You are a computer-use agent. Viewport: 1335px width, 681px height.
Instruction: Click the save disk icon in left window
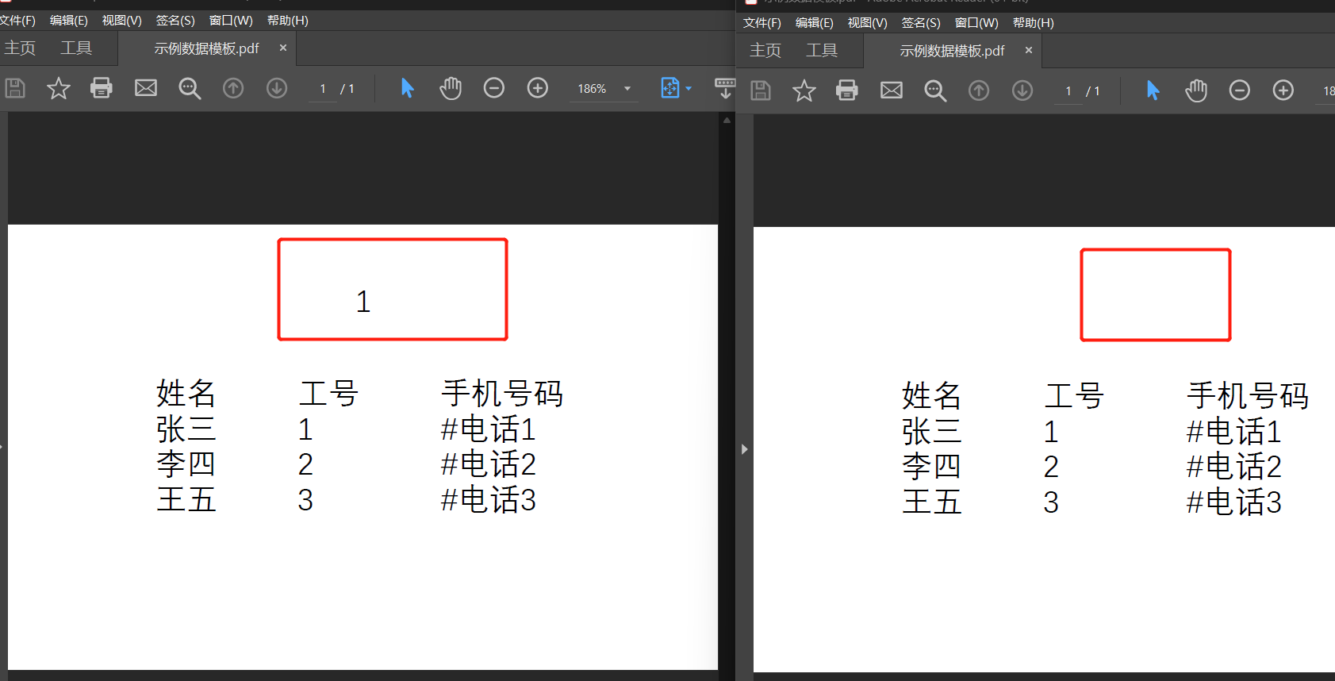pos(15,88)
